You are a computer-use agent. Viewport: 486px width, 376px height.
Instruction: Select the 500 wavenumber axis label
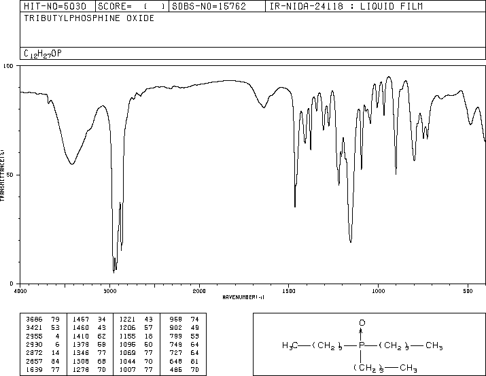468,291
